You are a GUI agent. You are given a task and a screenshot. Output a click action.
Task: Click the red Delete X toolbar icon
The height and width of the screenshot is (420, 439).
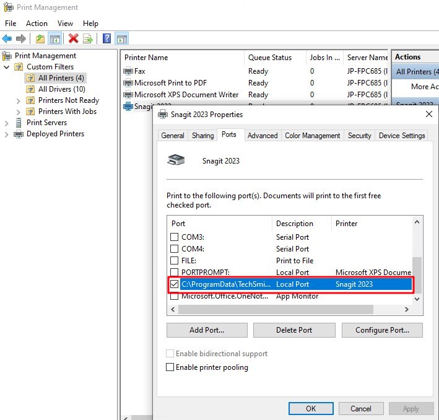point(73,38)
